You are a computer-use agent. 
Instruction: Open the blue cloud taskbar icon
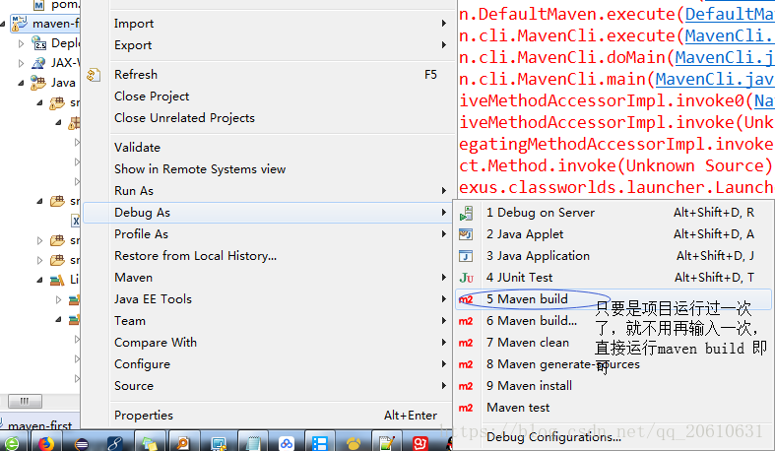click(287, 443)
